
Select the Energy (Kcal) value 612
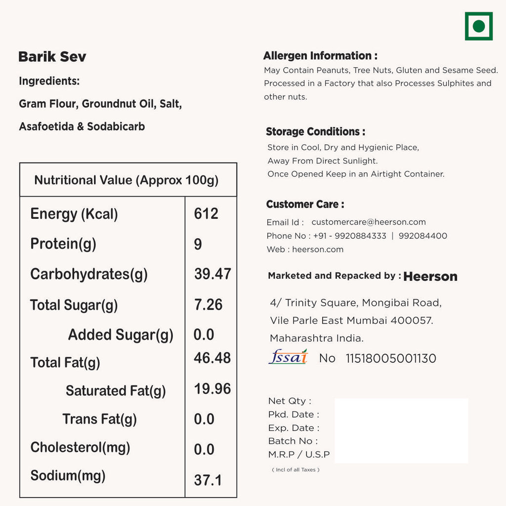[x=206, y=213]
